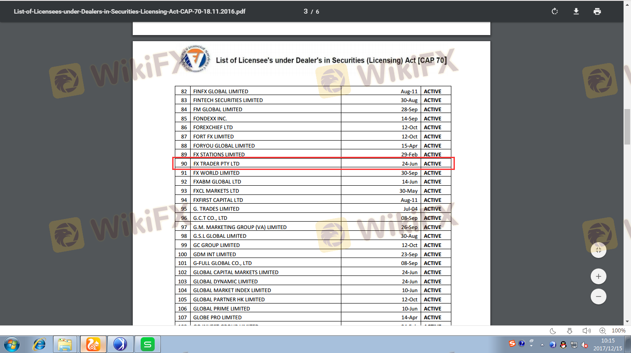
Task: Zoom out of the PDF
Action: (599, 297)
